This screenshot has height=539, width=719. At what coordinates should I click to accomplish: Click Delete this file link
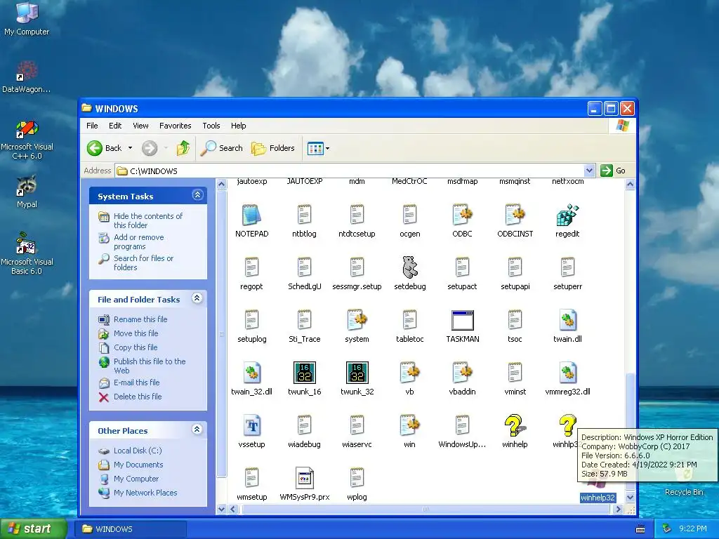click(138, 397)
